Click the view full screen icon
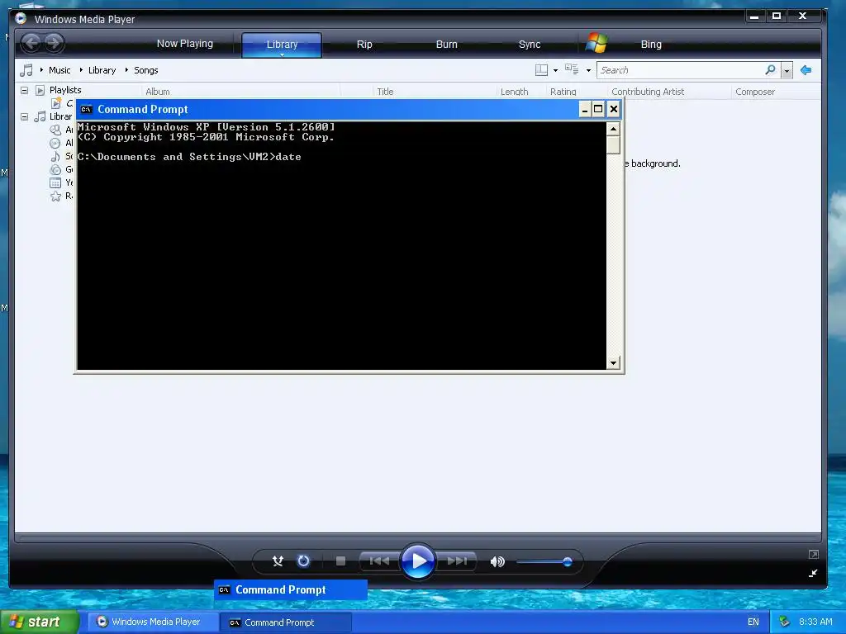 (814, 554)
